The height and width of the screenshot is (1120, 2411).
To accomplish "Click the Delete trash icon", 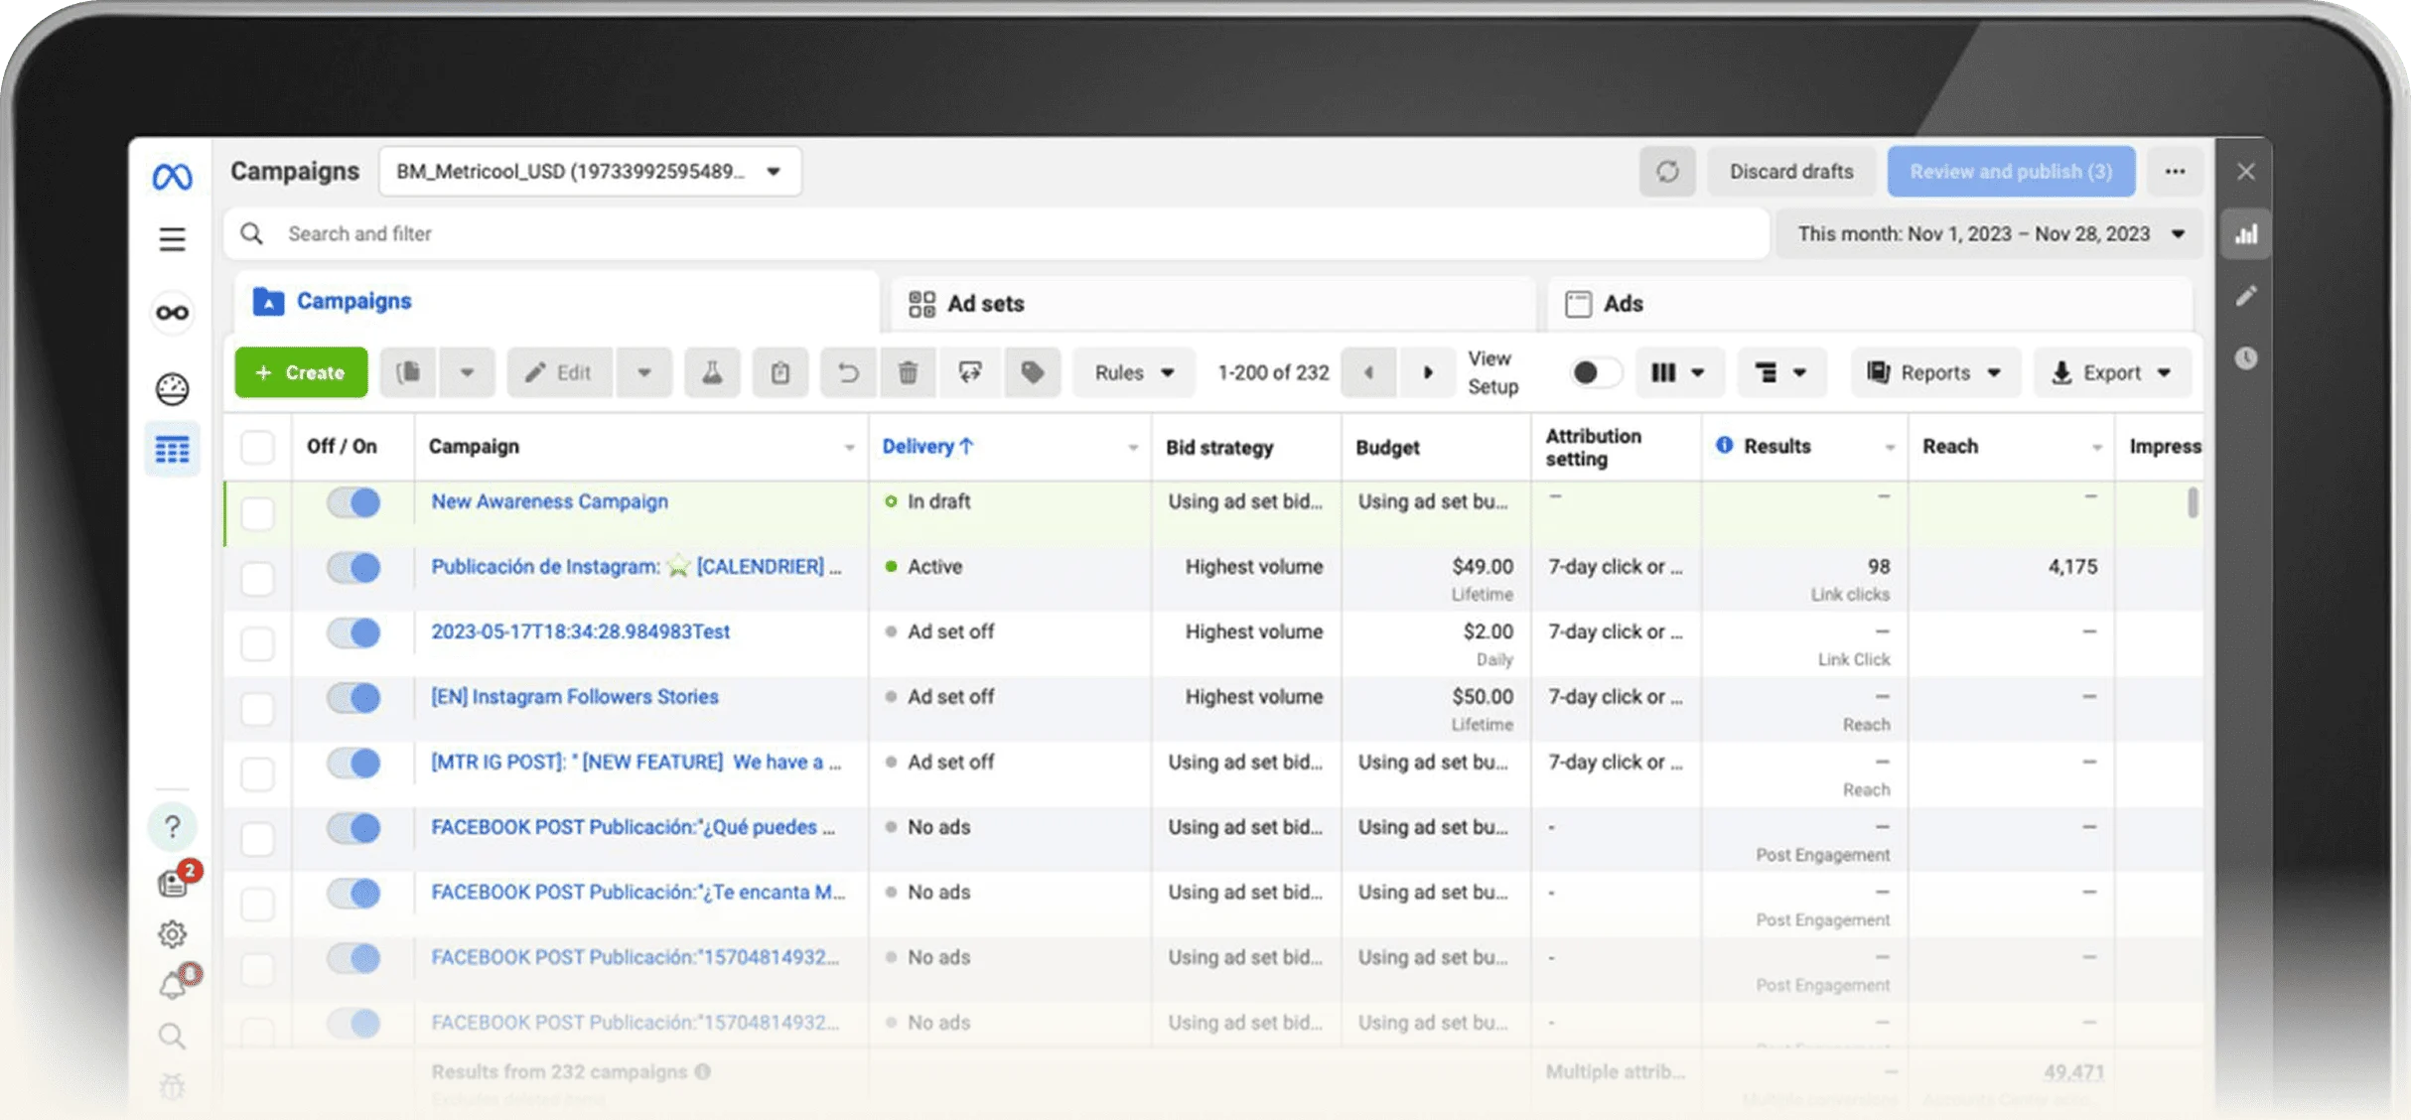I will [x=908, y=372].
